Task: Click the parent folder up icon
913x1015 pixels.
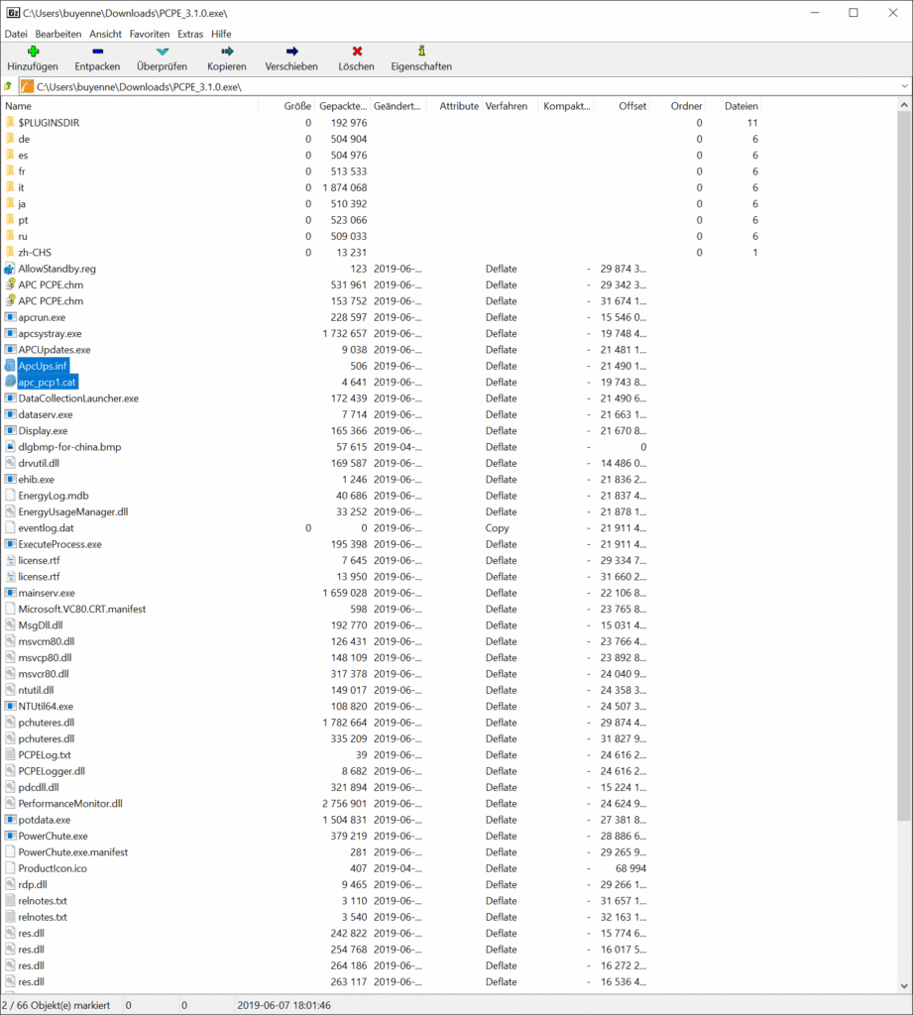Action: point(8,87)
